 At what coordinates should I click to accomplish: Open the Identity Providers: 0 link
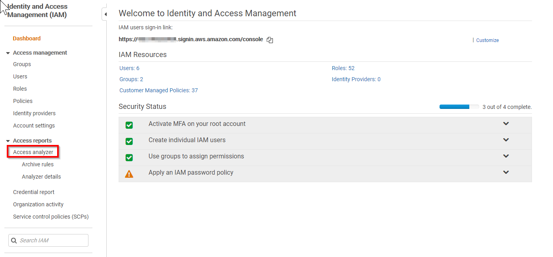click(356, 79)
